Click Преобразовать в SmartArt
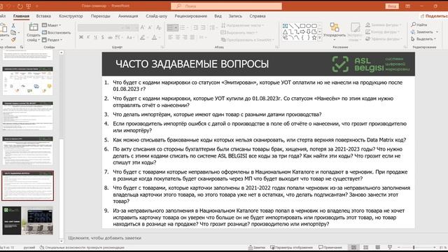Image resolution: width=448 pixels, height=252 pixels. pos(247,40)
